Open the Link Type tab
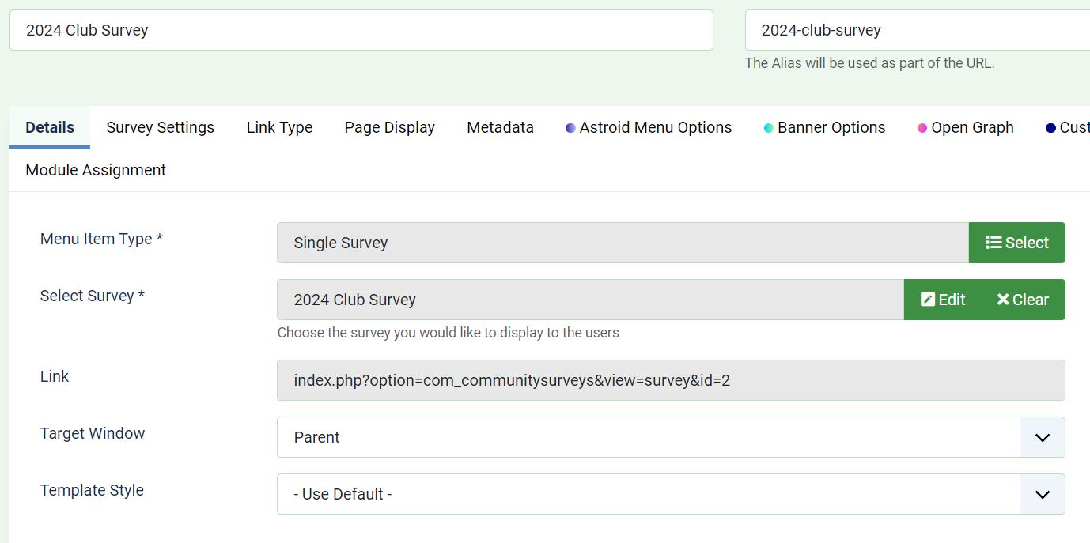 pyautogui.click(x=279, y=127)
